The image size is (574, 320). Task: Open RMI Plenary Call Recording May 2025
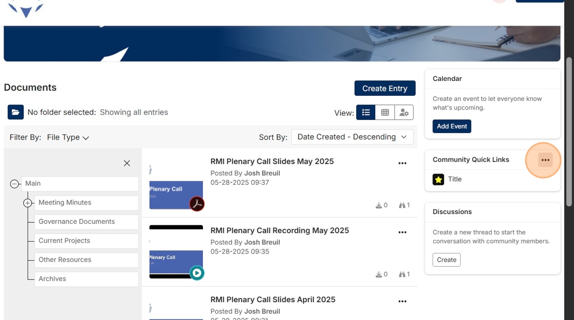pyautogui.click(x=280, y=230)
